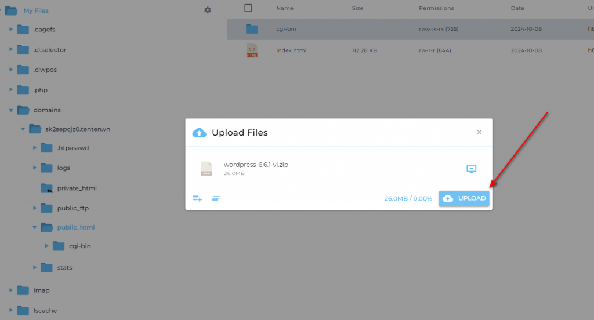This screenshot has height=320, width=594.
Task: Select sk2sepcjz0.tenten.vn folder in tree
Action: click(x=78, y=129)
